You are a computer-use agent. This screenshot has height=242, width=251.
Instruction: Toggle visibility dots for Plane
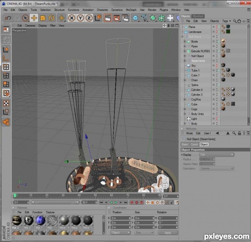coord(217,27)
